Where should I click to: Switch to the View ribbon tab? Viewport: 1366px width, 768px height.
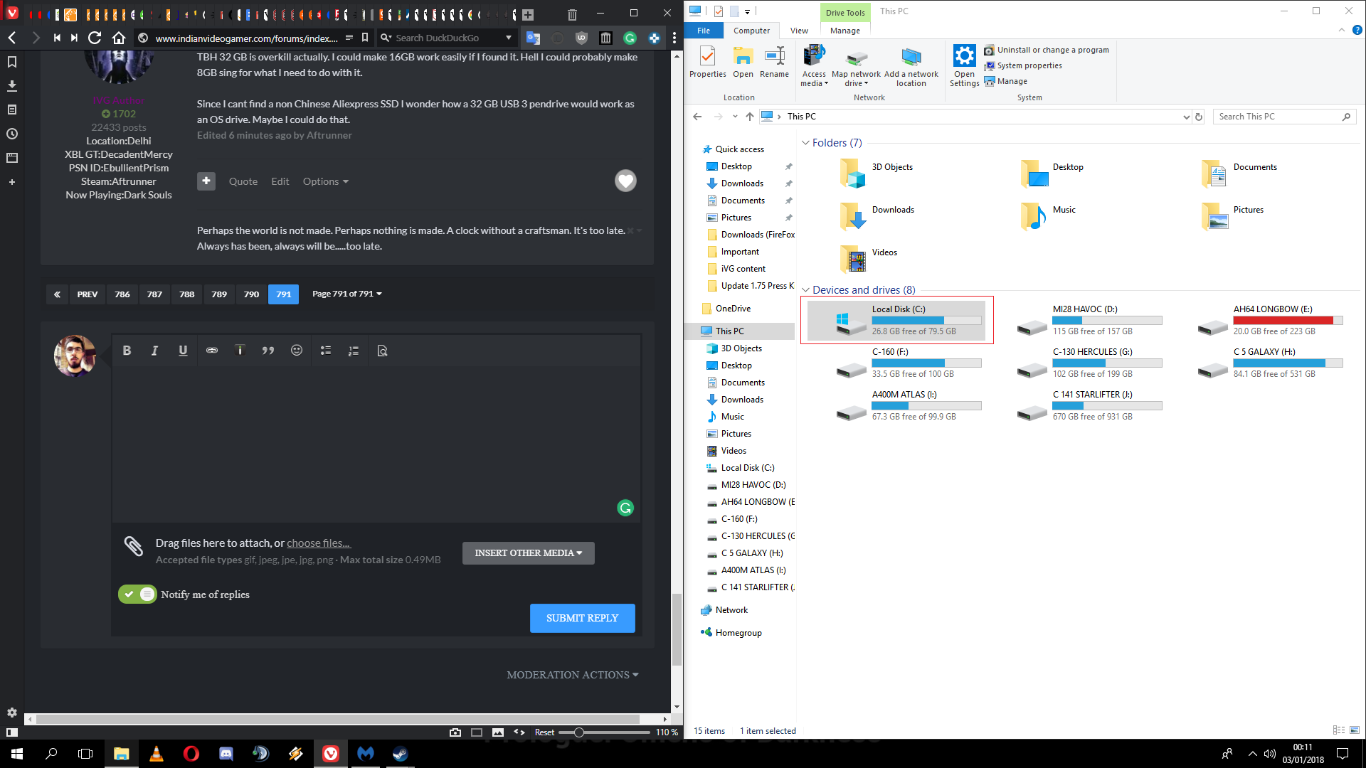tap(799, 31)
